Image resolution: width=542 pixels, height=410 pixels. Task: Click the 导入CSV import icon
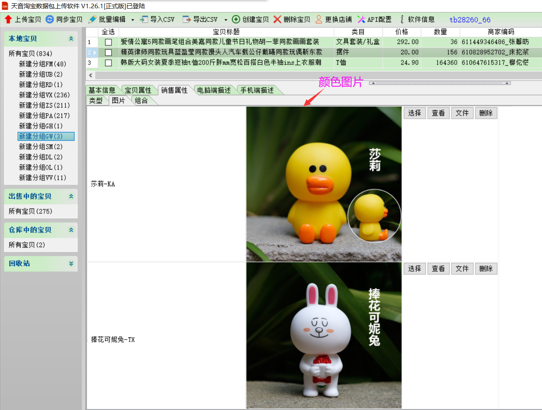pyautogui.click(x=144, y=19)
